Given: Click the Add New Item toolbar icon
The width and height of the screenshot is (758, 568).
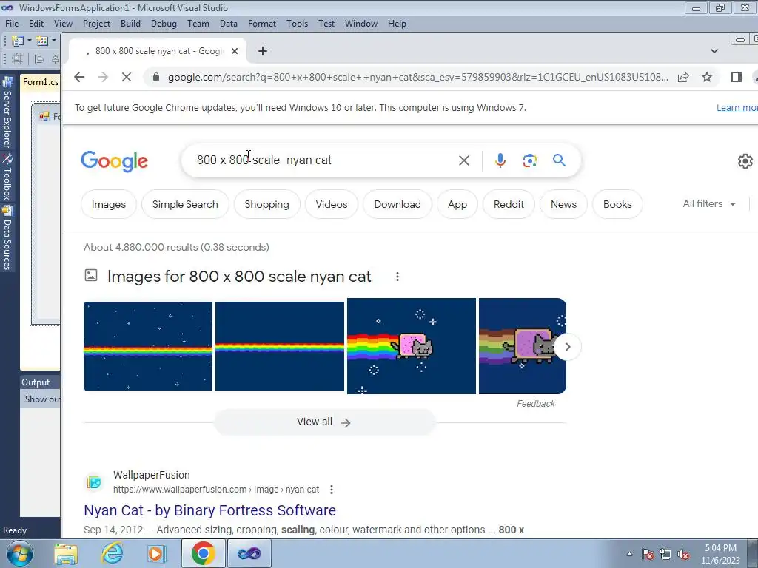Looking at the screenshot, I should pos(42,41).
